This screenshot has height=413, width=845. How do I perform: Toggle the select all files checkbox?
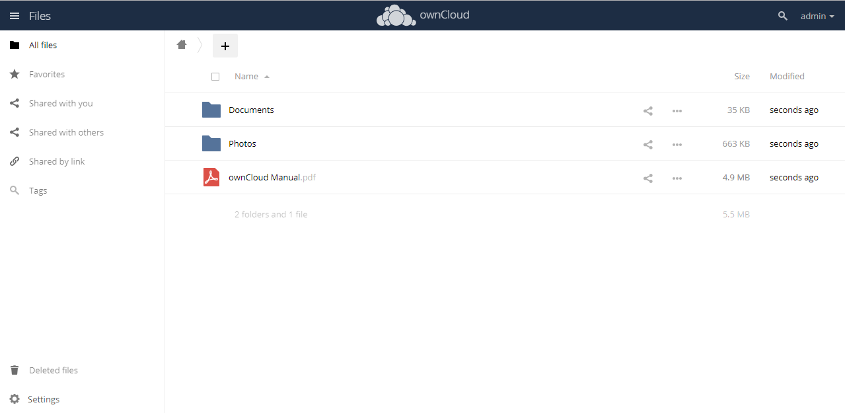[x=215, y=77]
